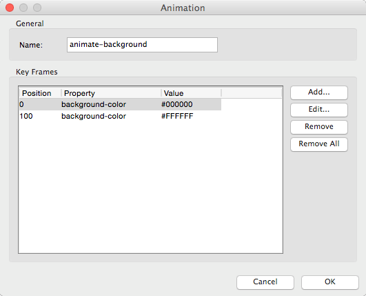Select the key frame row at position 0

point(120,104)
